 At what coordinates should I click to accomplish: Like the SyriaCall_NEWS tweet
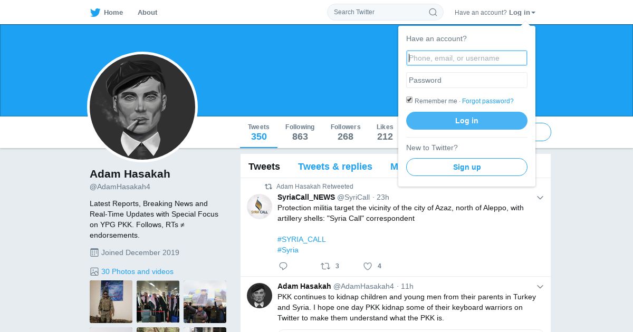pyautogui.click(x=368, y=266)
